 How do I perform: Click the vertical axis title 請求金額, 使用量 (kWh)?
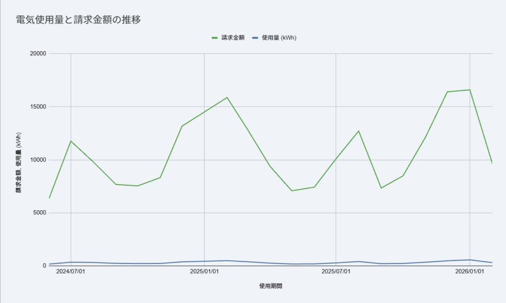click(19, 162)
